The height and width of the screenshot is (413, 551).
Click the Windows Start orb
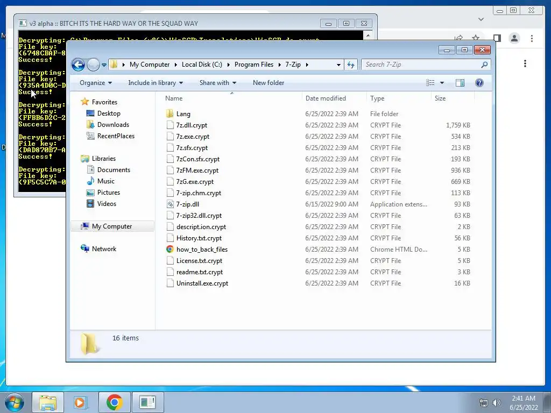tap(15, 402)
